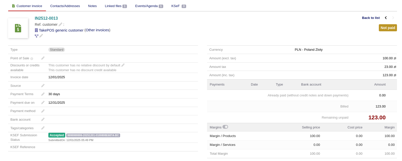Screen dimensions: 402x161
Task: Click Payment Terms edit pencil
Action: pyautogui.click(x=43, y=94)
